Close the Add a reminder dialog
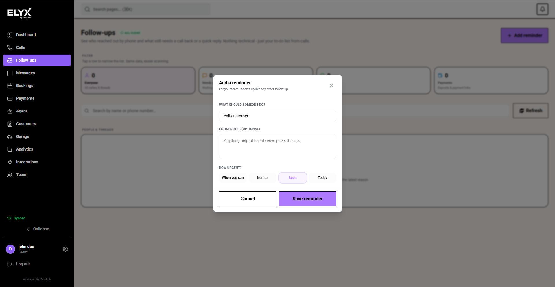This screenshot has width=555, height=287. (x=331, y=86)
